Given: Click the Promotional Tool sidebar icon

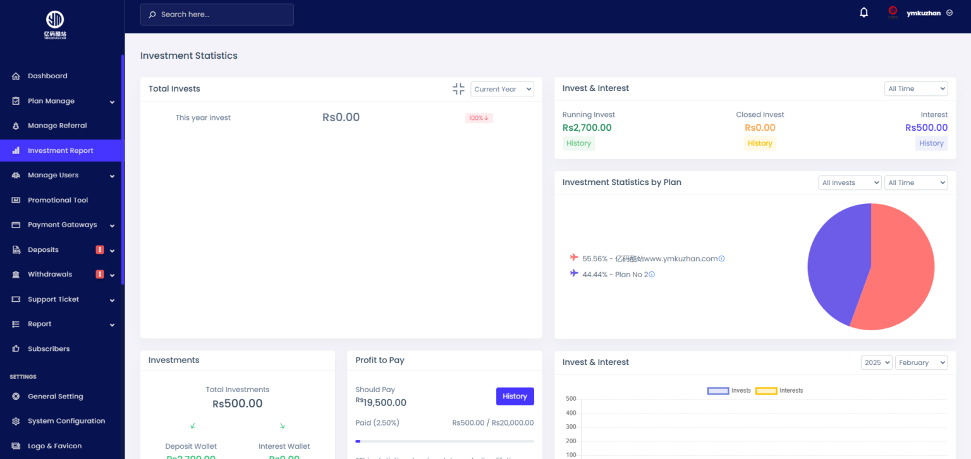Looking at the screenshot, I should (x=16, y=200).
